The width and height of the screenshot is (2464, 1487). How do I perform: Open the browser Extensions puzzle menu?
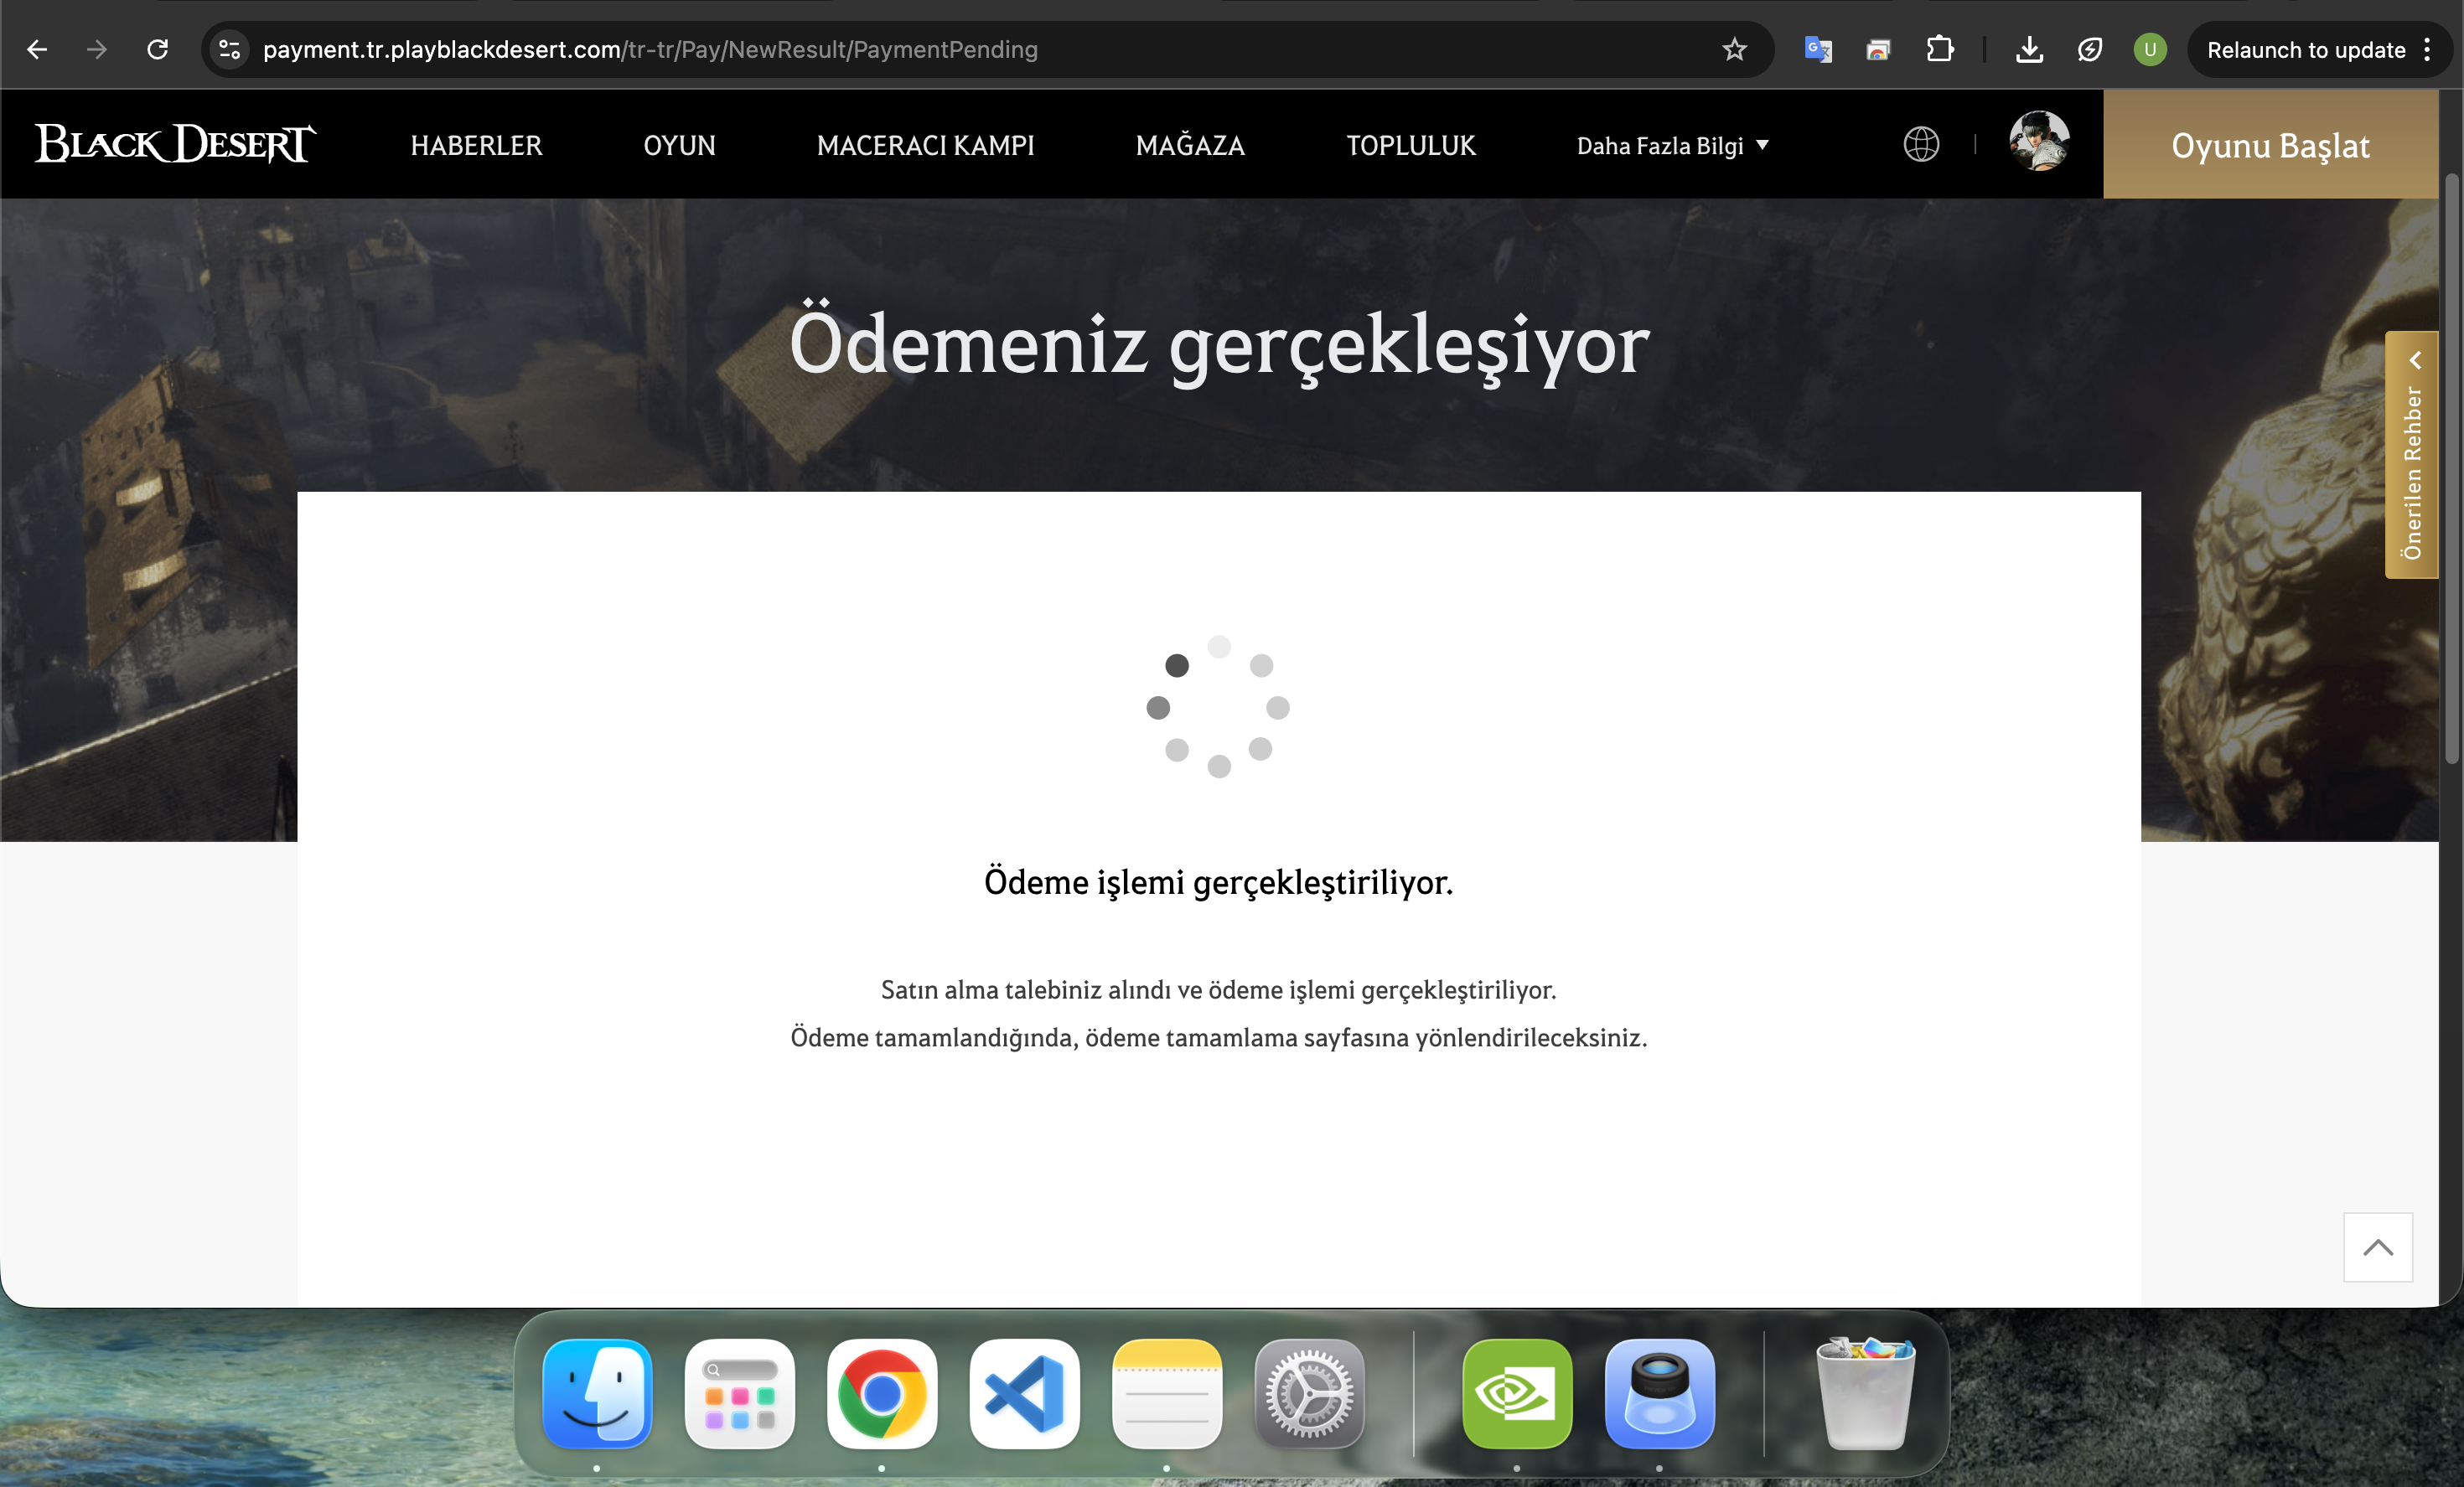click(1940, 49)
